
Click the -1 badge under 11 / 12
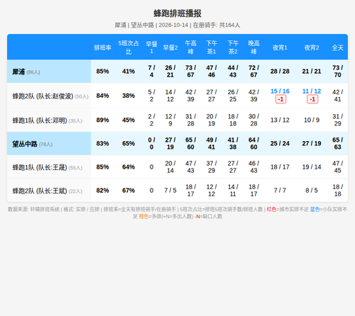(312, 99)
